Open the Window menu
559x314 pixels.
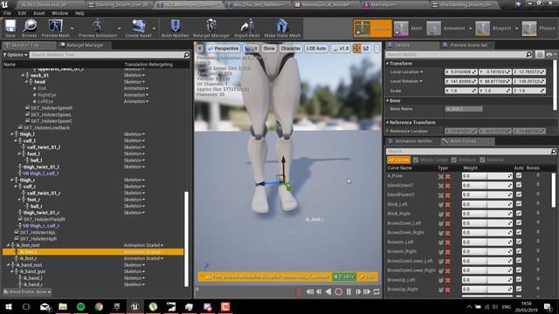pos(60,13)
